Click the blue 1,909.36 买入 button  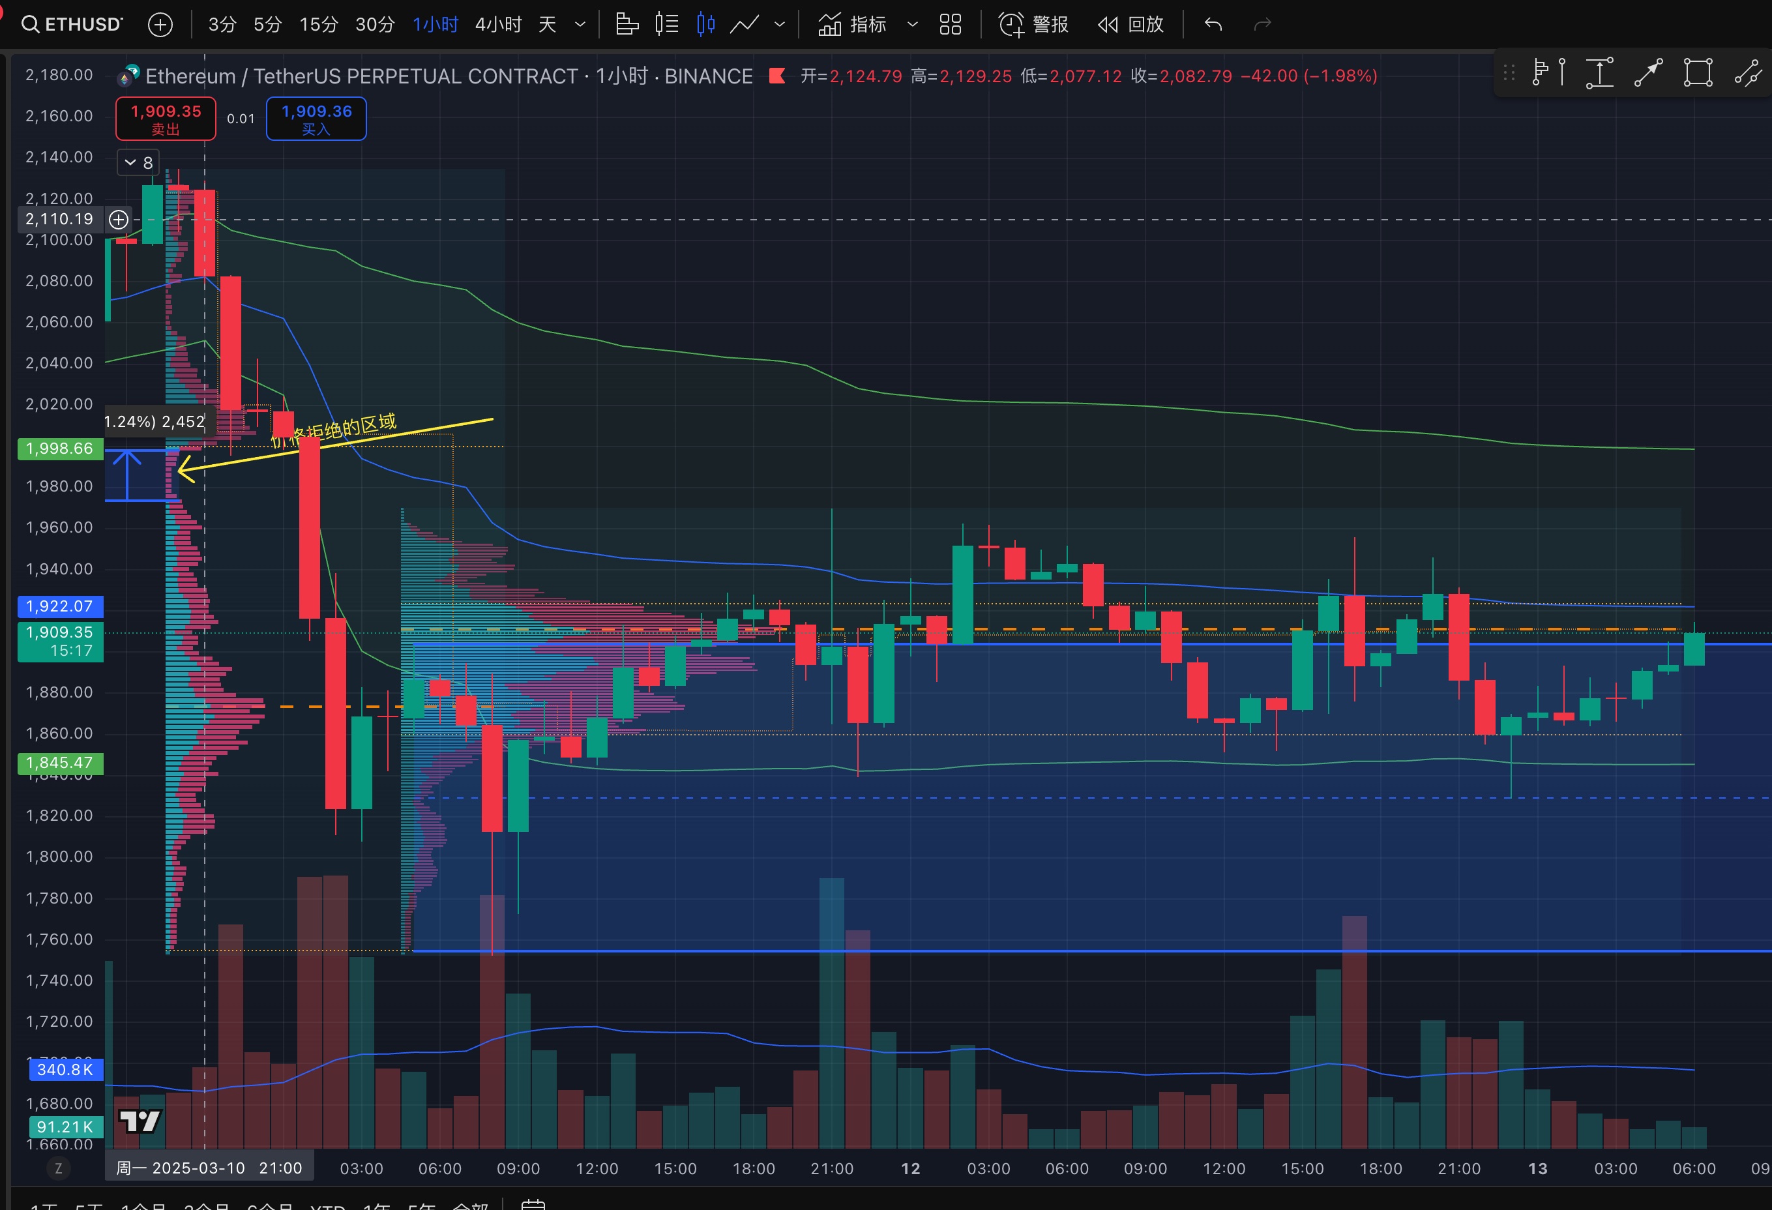(316, 119)
